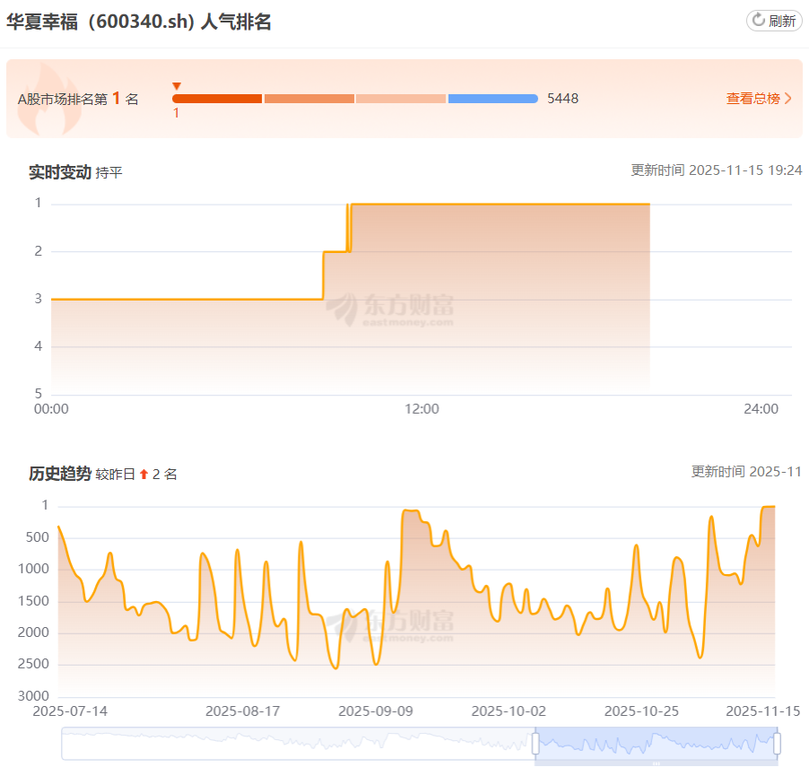The image size is (809, 776).
Task: Click the dark orange ranking bar segment
Action: (217, 99)
